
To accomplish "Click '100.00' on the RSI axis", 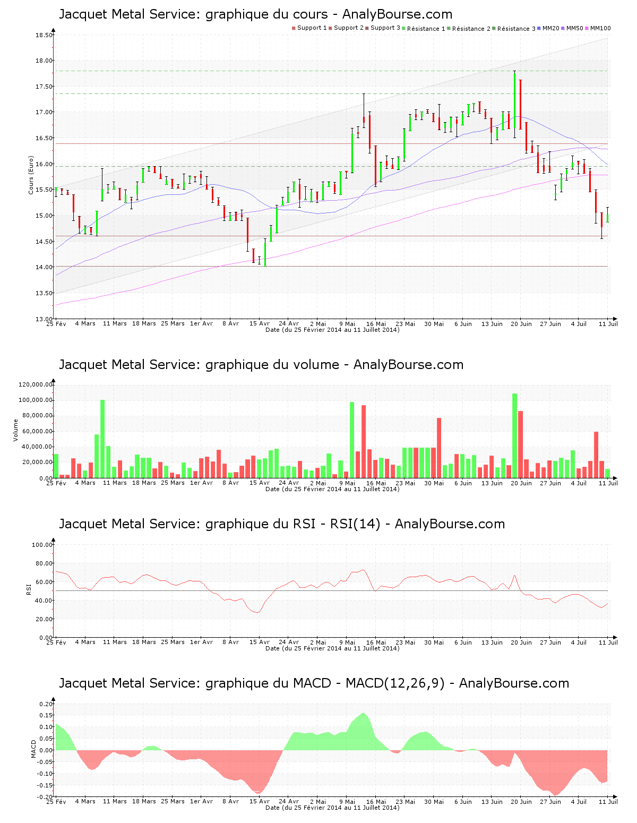I will tap(42, 545).
